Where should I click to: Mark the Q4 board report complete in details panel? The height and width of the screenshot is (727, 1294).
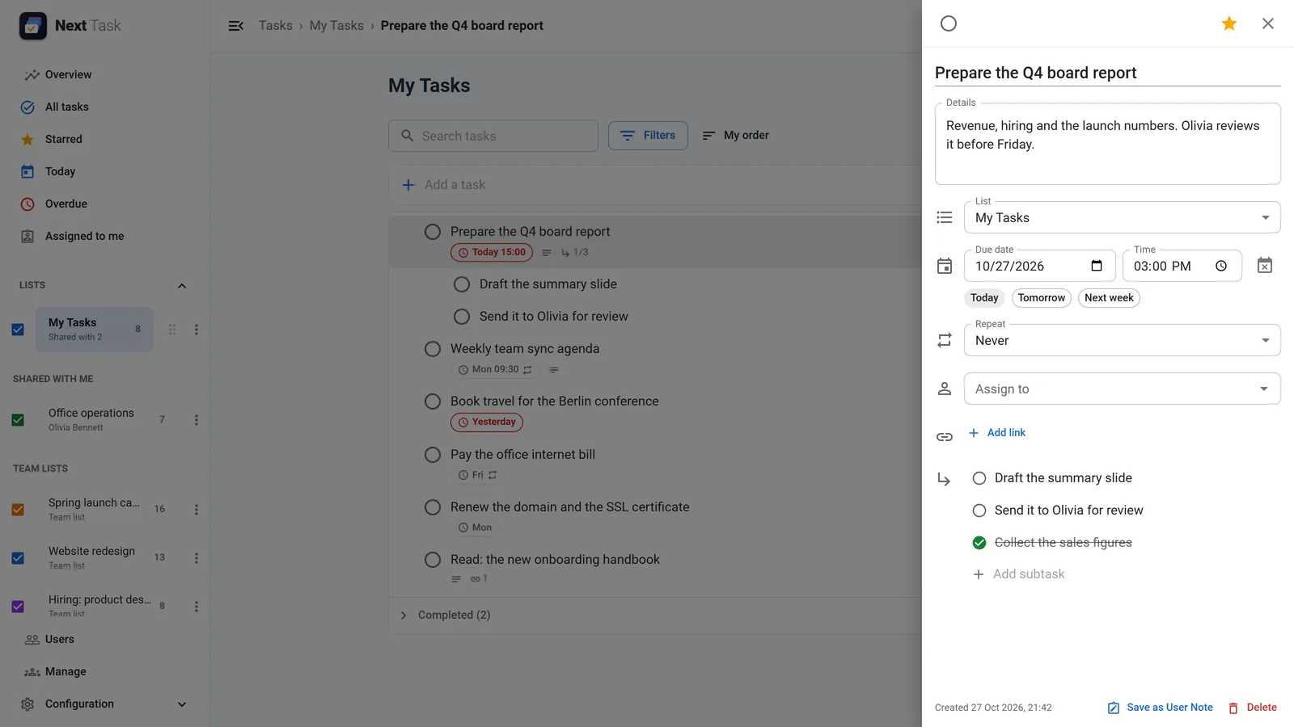(949, 23)
